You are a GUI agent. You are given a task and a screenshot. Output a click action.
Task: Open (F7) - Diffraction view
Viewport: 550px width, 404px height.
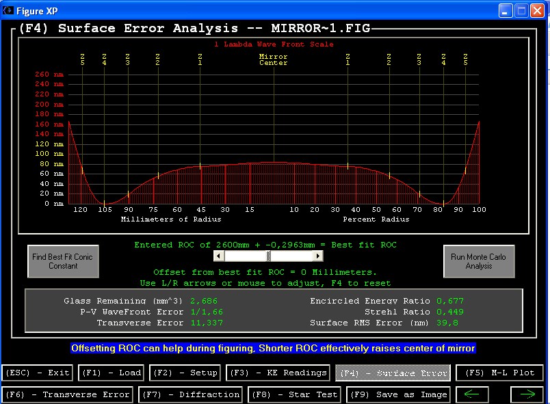190,395
